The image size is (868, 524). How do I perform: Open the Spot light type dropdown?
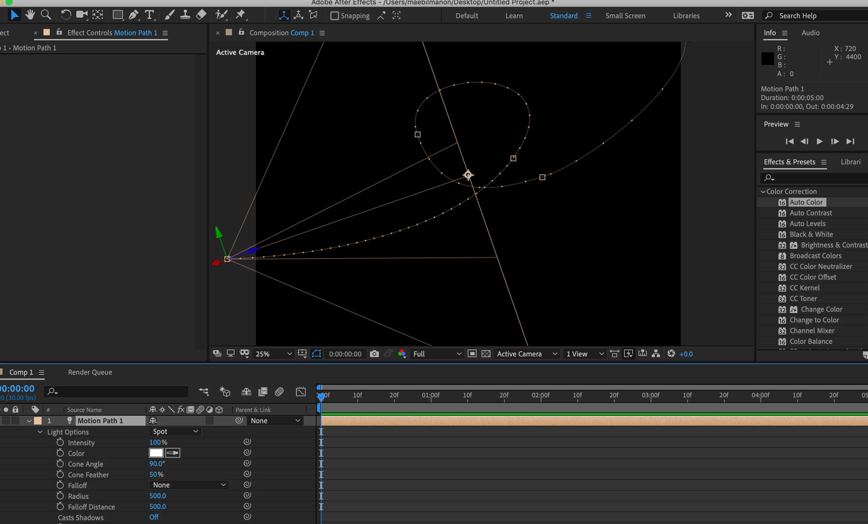tap(175, 431)
